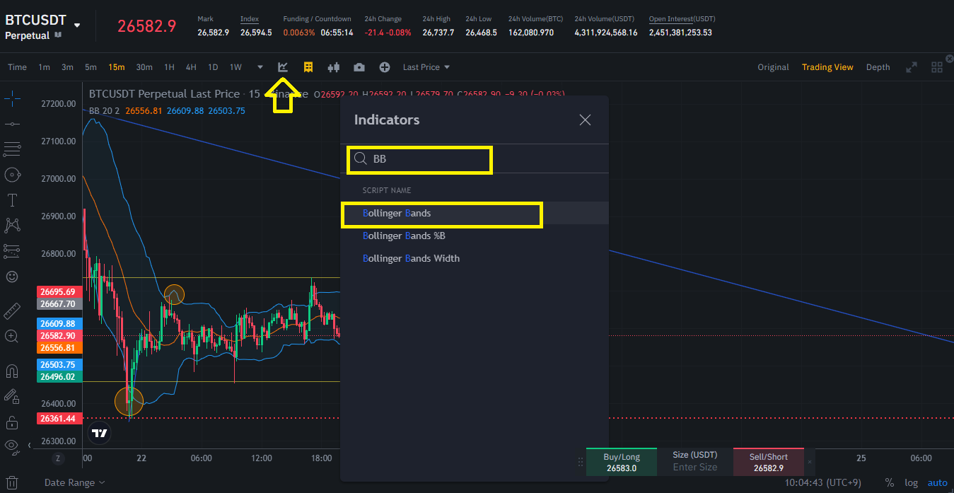Toggle lock all drawing tools
954x493 pixels.
tap(12, 422)
